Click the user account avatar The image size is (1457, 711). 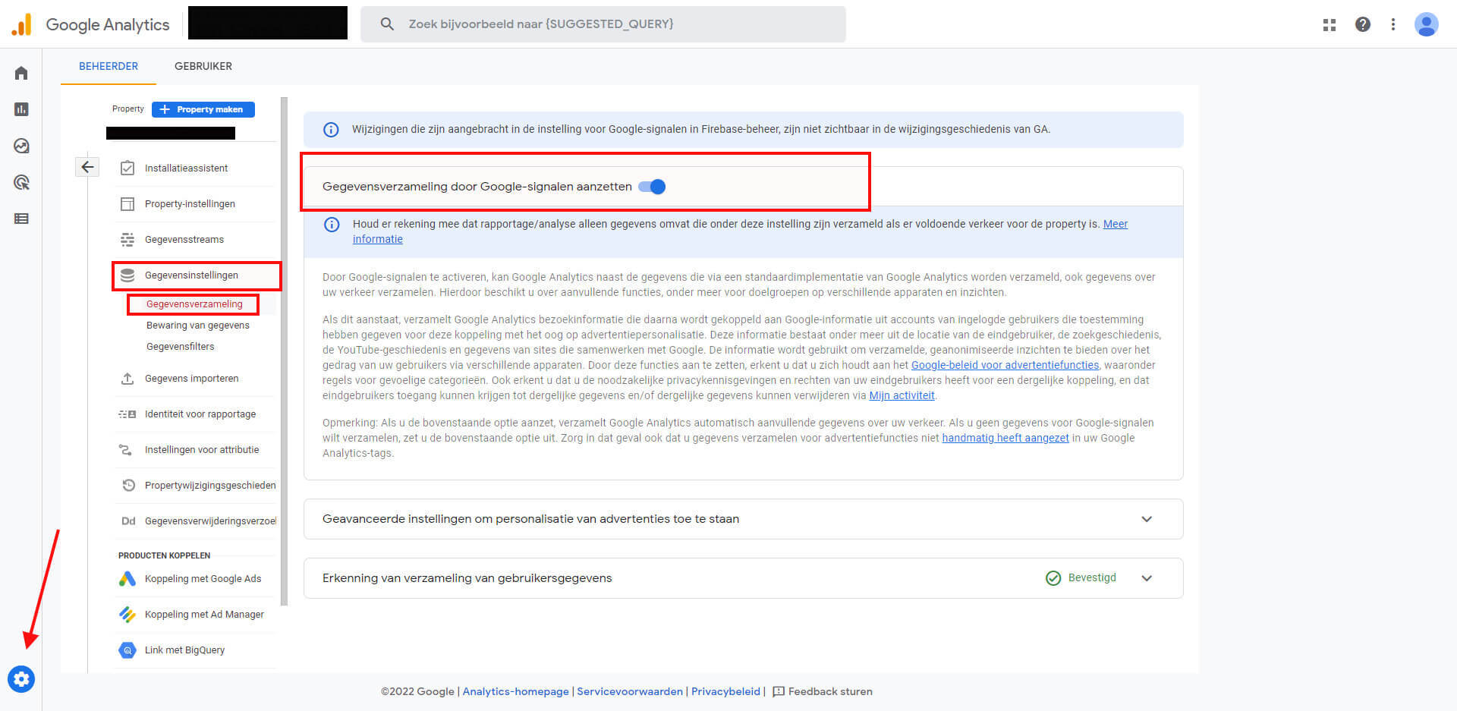click(1427, 24)
